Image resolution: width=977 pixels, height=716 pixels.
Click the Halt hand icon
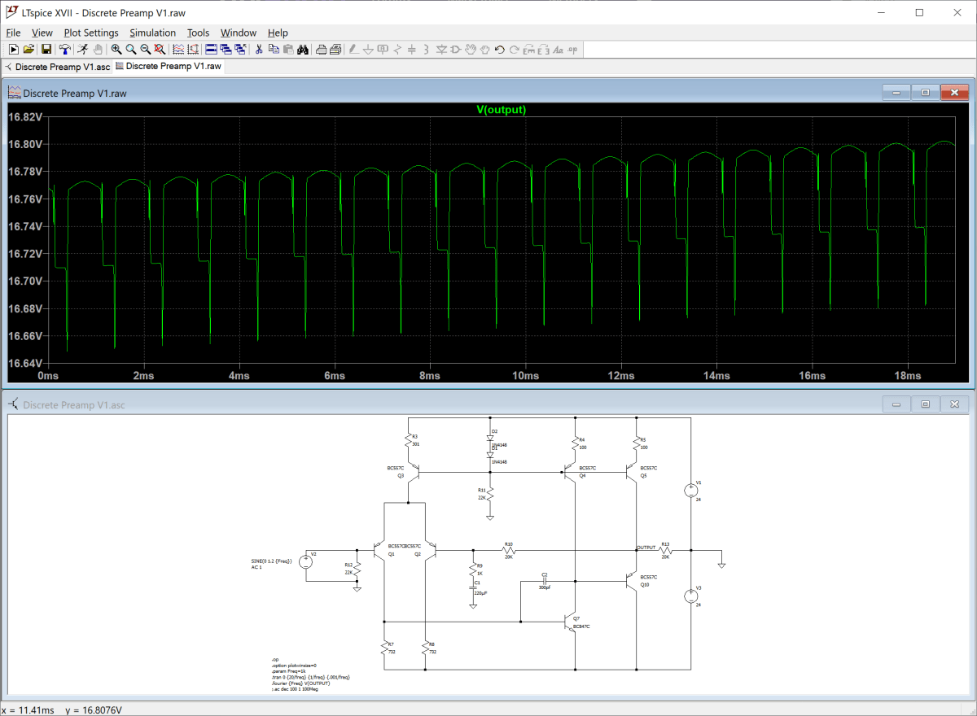click(x=99, y=50)
